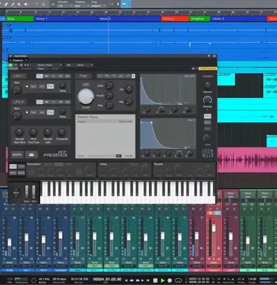The image size is (277, 285).
Task: Toggle the Poly mode button in Global
Action: 207,116
